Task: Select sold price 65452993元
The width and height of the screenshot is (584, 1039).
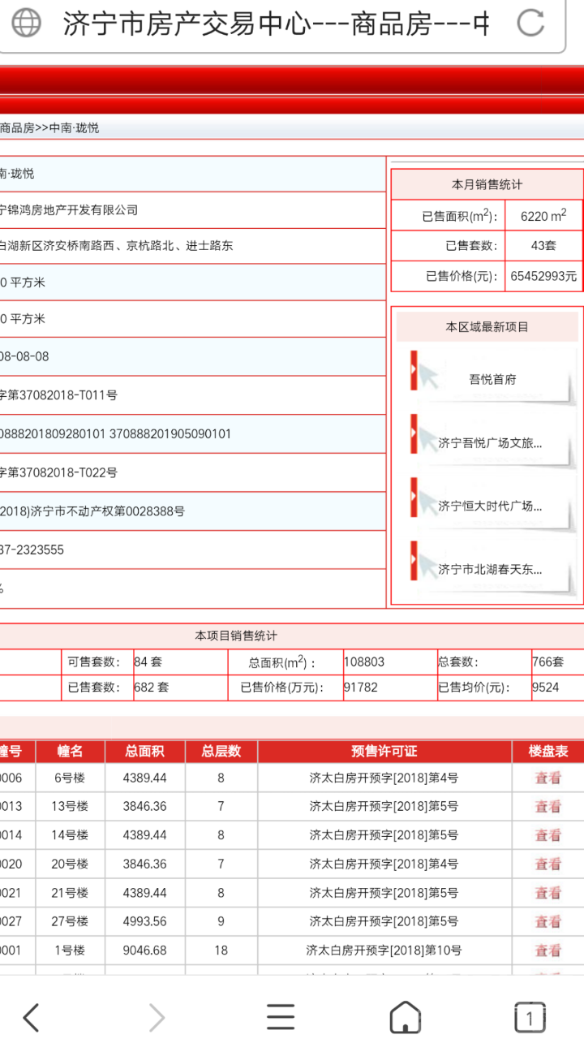Action: [x=543, y=276]
